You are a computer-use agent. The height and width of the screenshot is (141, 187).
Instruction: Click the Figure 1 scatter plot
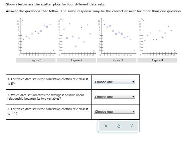(x=36, y=38)
